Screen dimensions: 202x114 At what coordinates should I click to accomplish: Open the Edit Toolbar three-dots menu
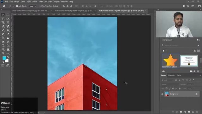click(8, 53)
